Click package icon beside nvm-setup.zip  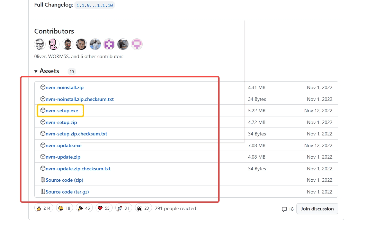pyautogui.click(x=43, y=122)
